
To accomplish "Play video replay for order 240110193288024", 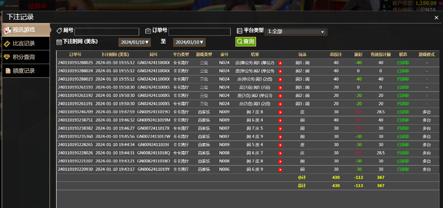I will click(x=280, y=71).
